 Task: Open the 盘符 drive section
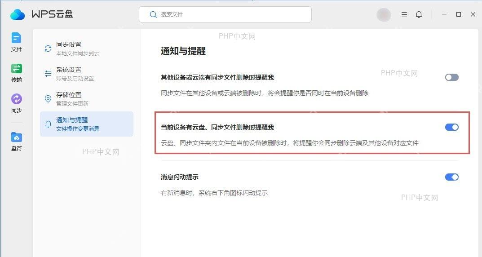[16, 142]
